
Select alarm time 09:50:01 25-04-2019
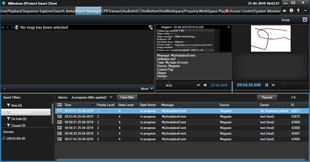tap(79, 122)
